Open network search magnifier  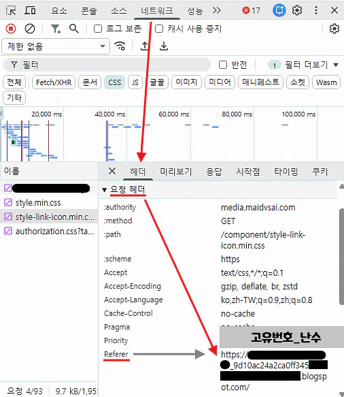pyautogui.click(x=74, y=29)
